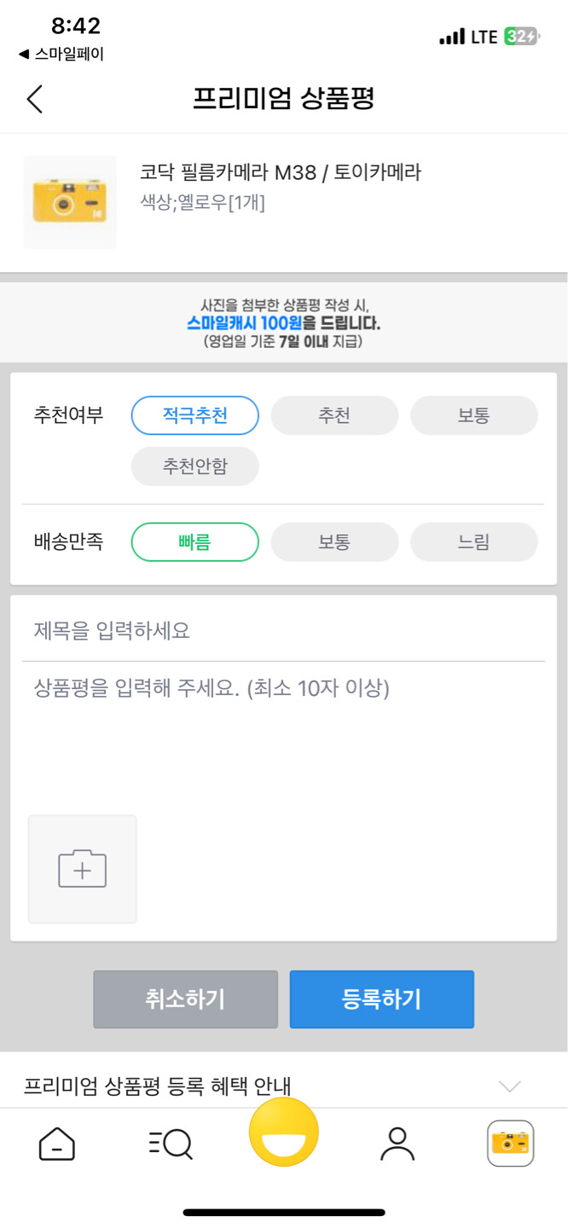Tap the photo attachment camera icon
This screenshot has width=568, height=1228.
pyautogui.click(x=82, y=868)
